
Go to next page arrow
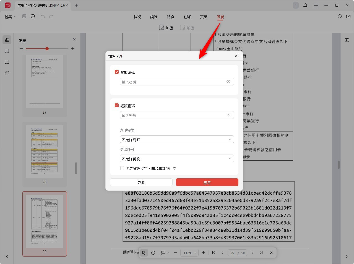tap(252, 253)
